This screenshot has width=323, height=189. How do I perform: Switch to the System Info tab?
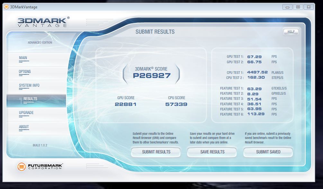[x=36, y=87]
